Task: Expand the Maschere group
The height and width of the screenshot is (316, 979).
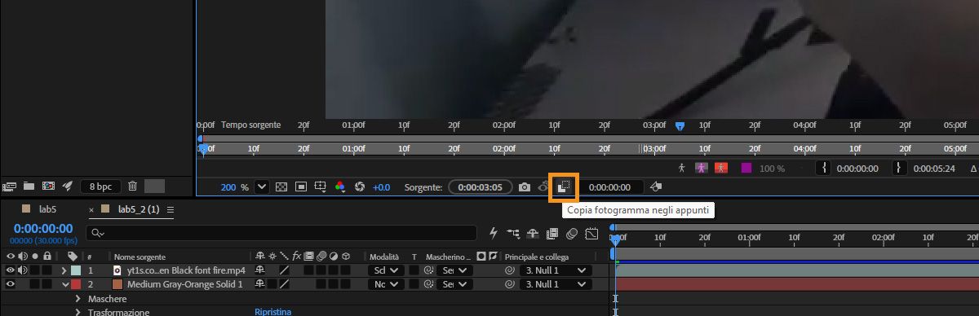Action: (x=78, y=299)
